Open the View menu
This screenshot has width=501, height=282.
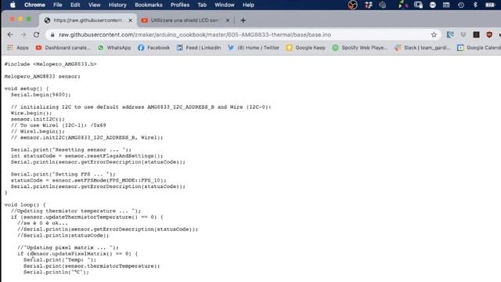[94, 5]
